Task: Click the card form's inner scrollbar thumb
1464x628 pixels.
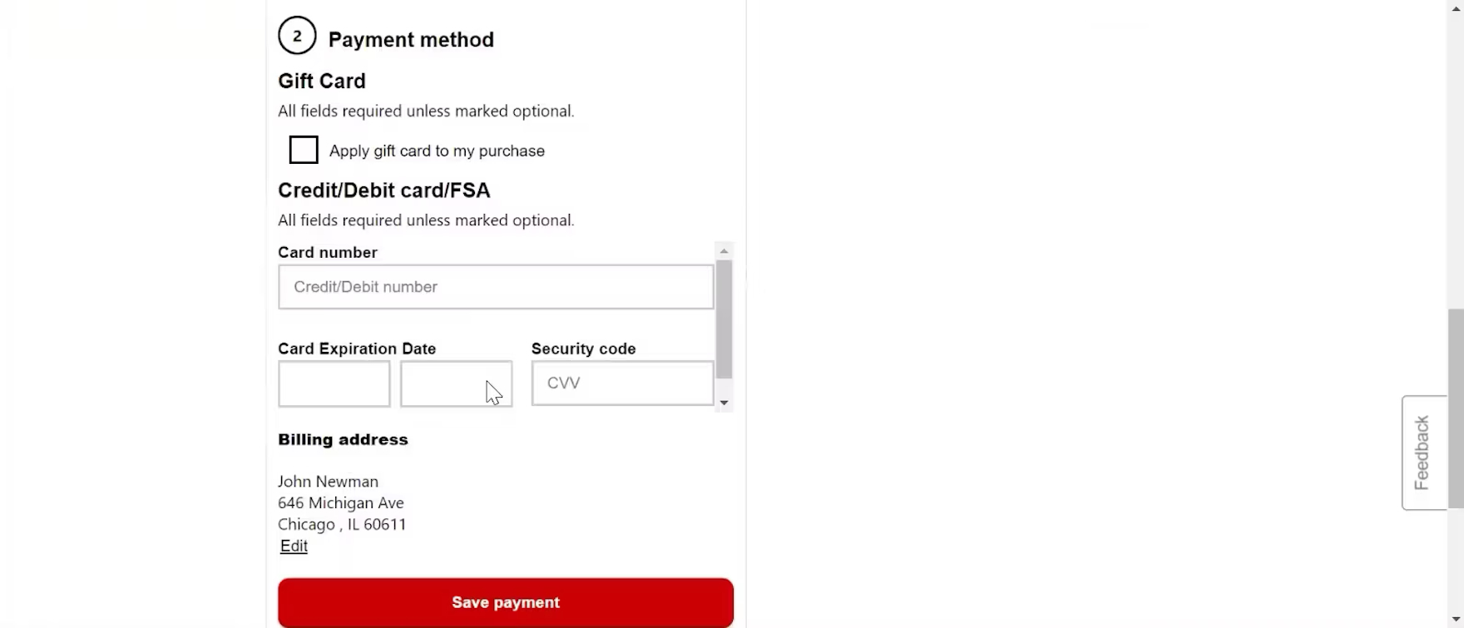Action: coord(725,319)
